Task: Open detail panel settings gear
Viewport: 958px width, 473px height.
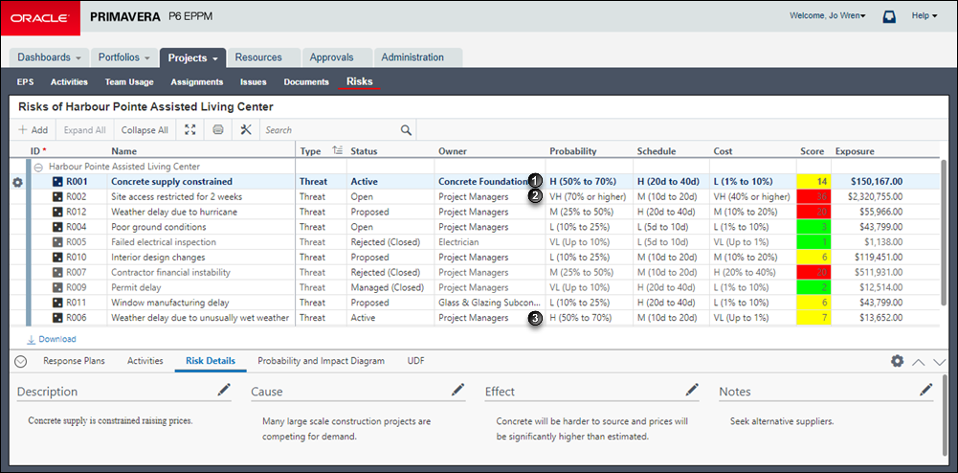Action: [x=897, y=361]
